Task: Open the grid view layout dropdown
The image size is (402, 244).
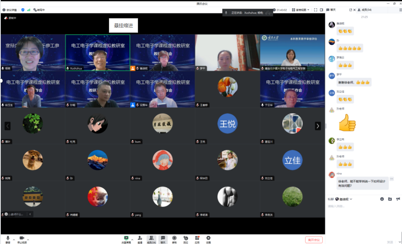Action: tap(301, 10)
